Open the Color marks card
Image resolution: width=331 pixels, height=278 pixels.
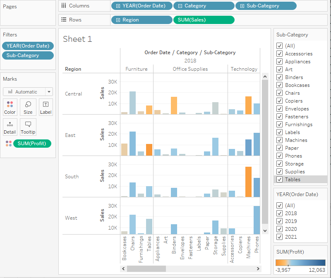click(x=10, y=107)
